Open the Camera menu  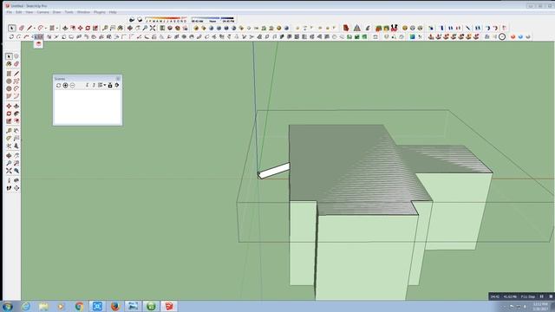pos(42,12)
